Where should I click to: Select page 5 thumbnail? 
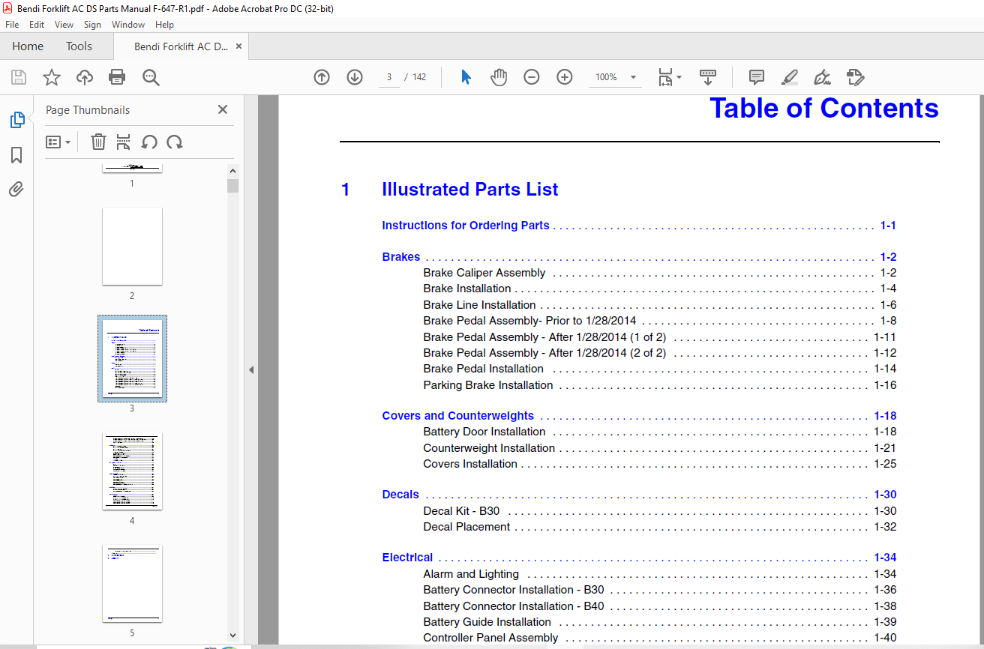[132, 583]
